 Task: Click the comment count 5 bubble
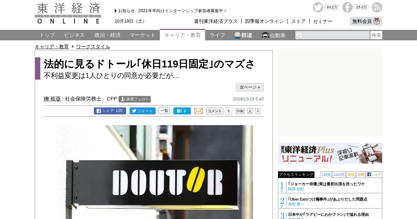click(x=229, y=111)
